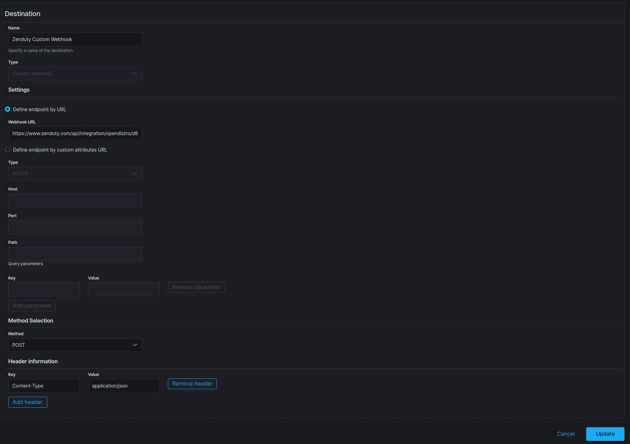Click the Path input field

75,254
